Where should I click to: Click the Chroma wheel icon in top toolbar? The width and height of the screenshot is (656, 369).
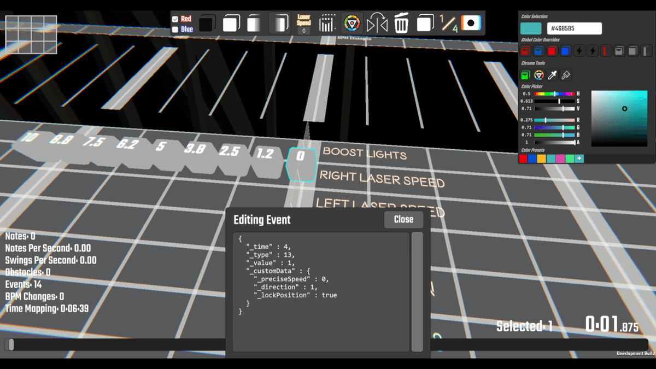(x=352, y=24)
